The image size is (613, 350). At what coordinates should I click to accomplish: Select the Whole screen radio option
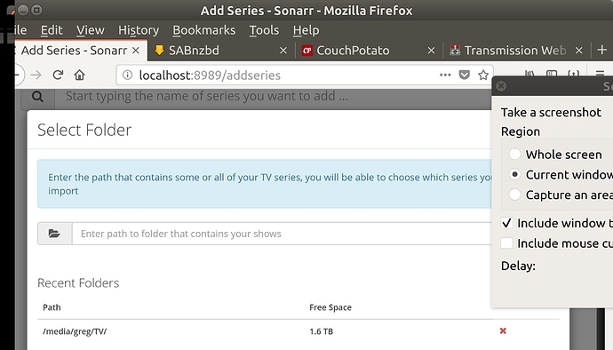tap(514, 154)
